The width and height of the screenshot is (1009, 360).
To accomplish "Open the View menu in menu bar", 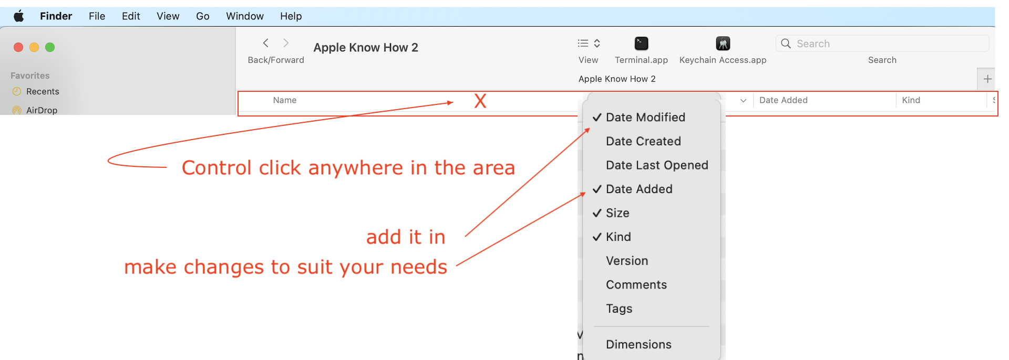I will click(x=168, y=16).
